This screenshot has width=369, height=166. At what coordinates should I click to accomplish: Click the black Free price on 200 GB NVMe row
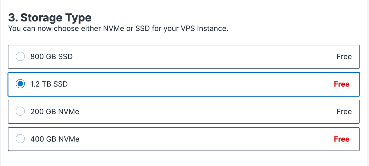[x=344, y=112]
